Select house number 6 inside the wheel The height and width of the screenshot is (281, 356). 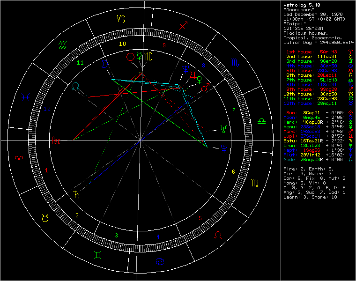(x=233, y=172)
